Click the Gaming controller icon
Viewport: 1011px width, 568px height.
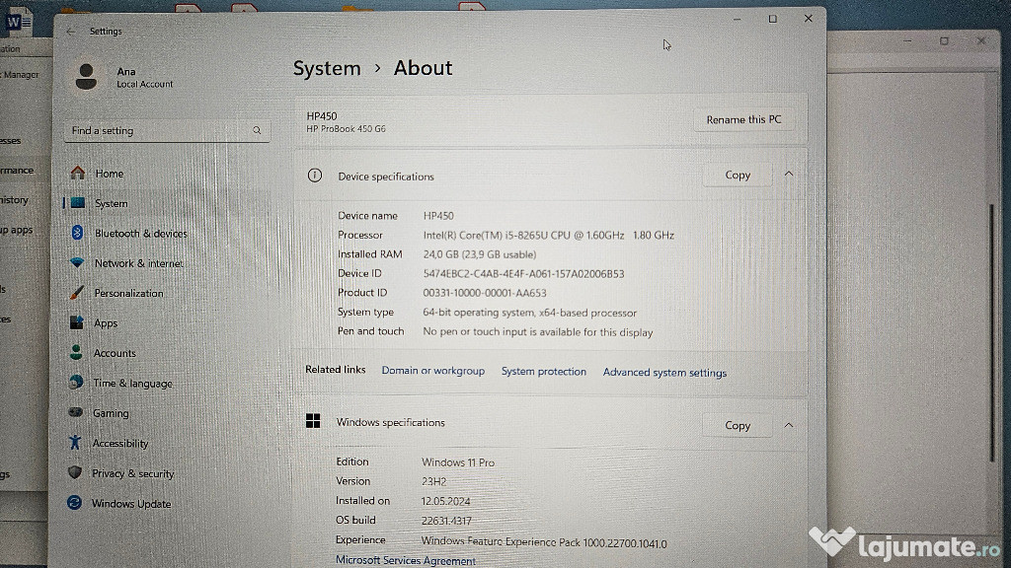pyautogui.click(x=75, y=412)
